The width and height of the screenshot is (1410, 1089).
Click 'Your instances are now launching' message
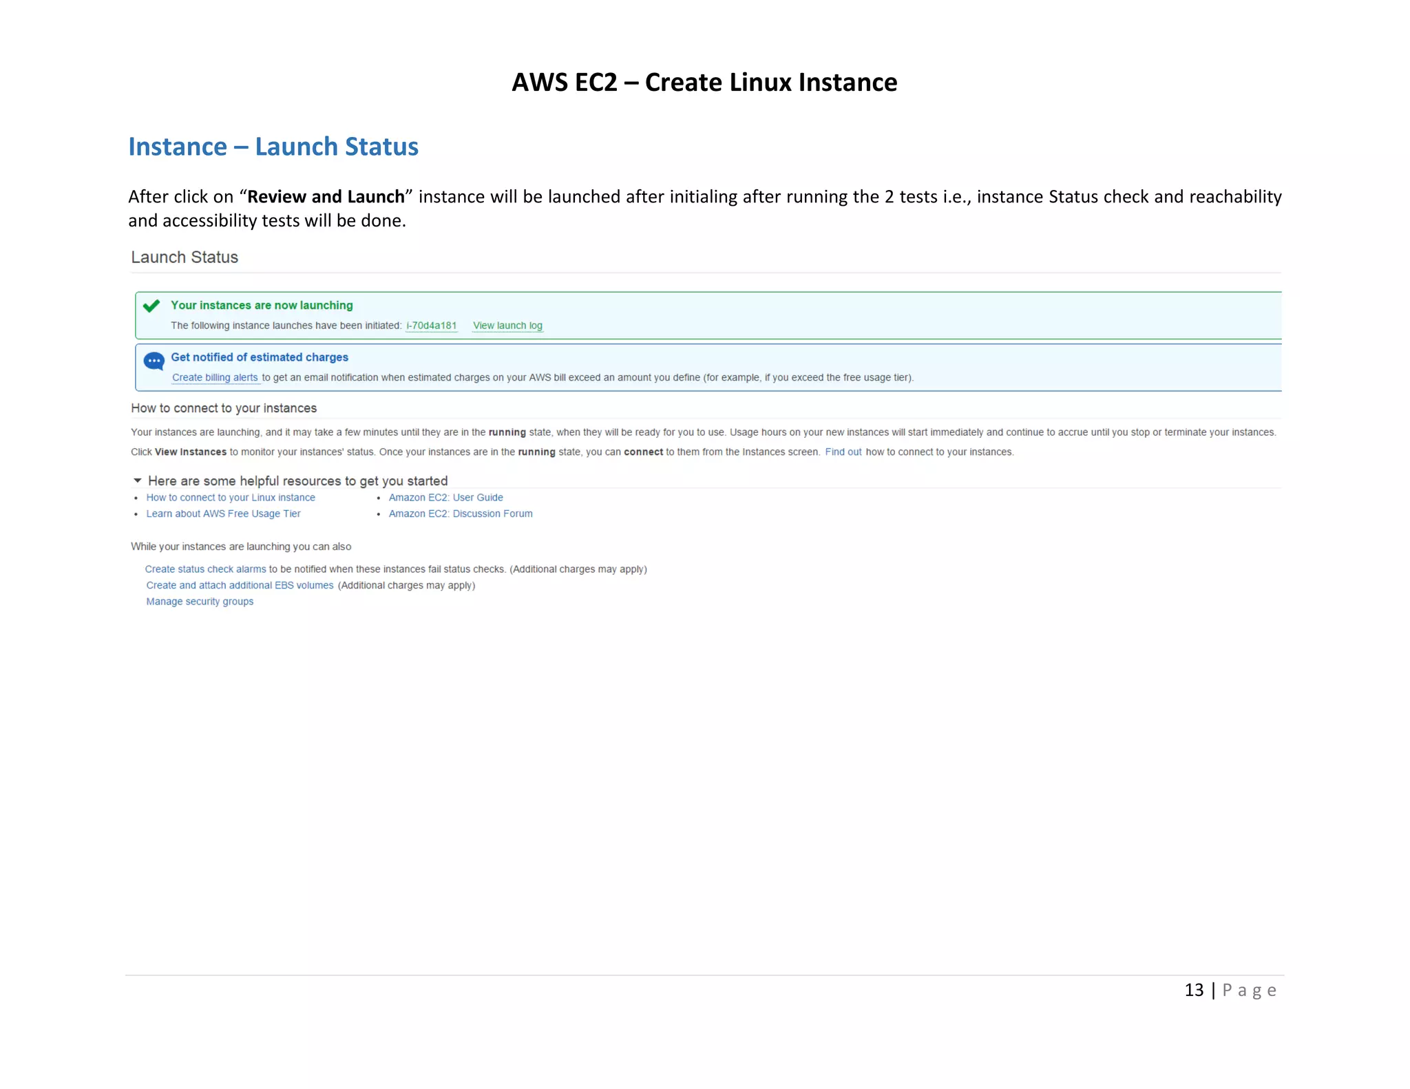tap(262, 305)
